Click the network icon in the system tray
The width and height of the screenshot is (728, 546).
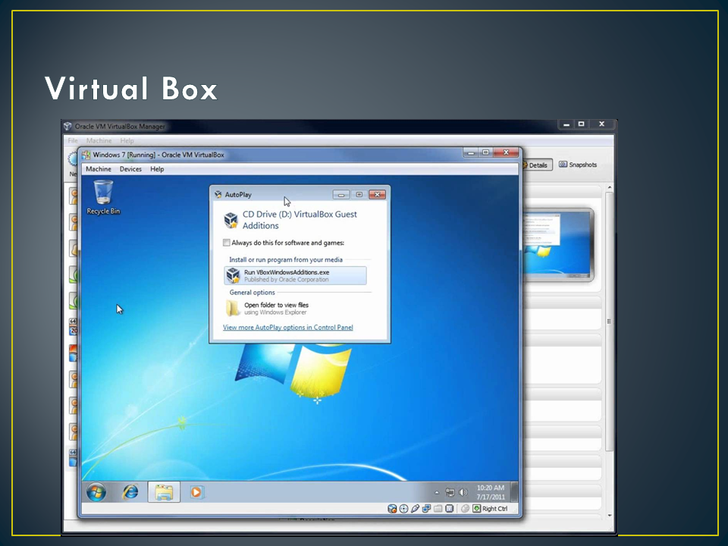pyautogui.click(x=452, y=491)
